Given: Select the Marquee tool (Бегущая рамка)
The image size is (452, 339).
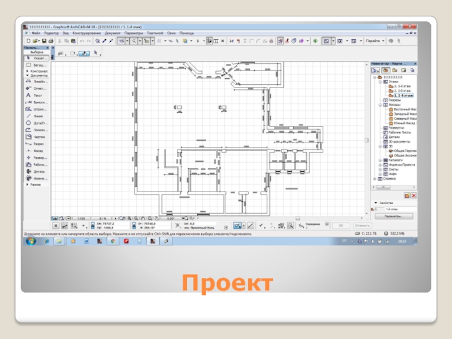Looking at the screenshot, I should [37, 66].
